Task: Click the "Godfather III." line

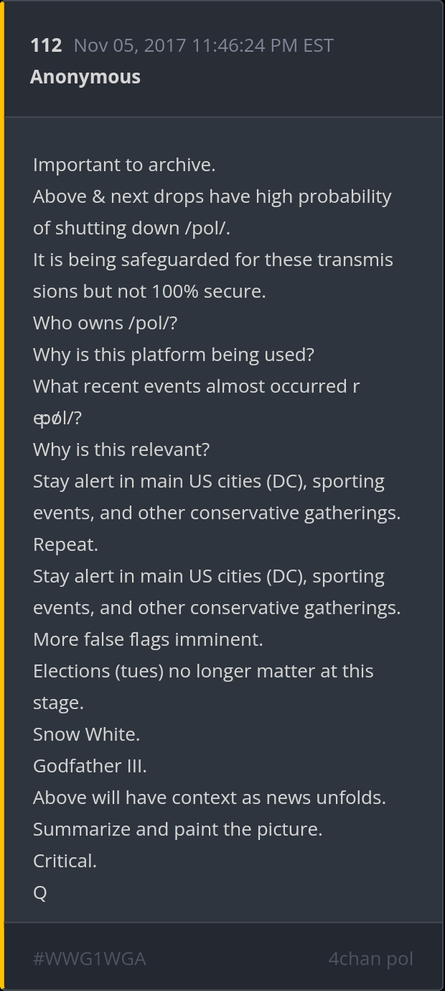Action: coord(90,766)
